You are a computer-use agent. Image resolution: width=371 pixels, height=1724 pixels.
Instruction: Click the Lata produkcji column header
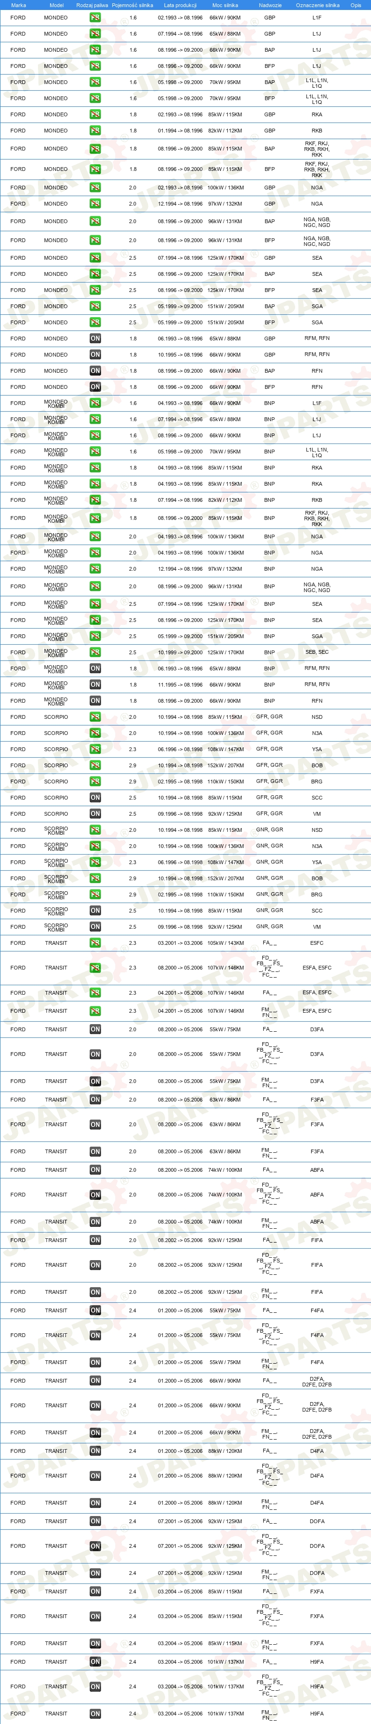pyautogui.click(x=180, y=5)
